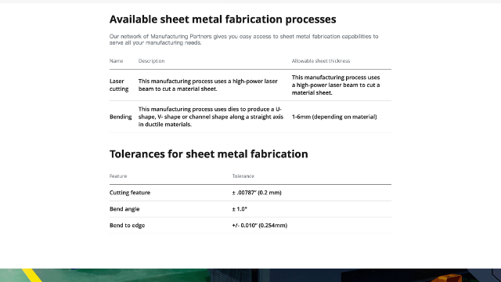The width and height of the screenshot is (501, 282).
Task: Click the 'Available sheet metal fabrication processes' heading
Action: tap(222, 20)
